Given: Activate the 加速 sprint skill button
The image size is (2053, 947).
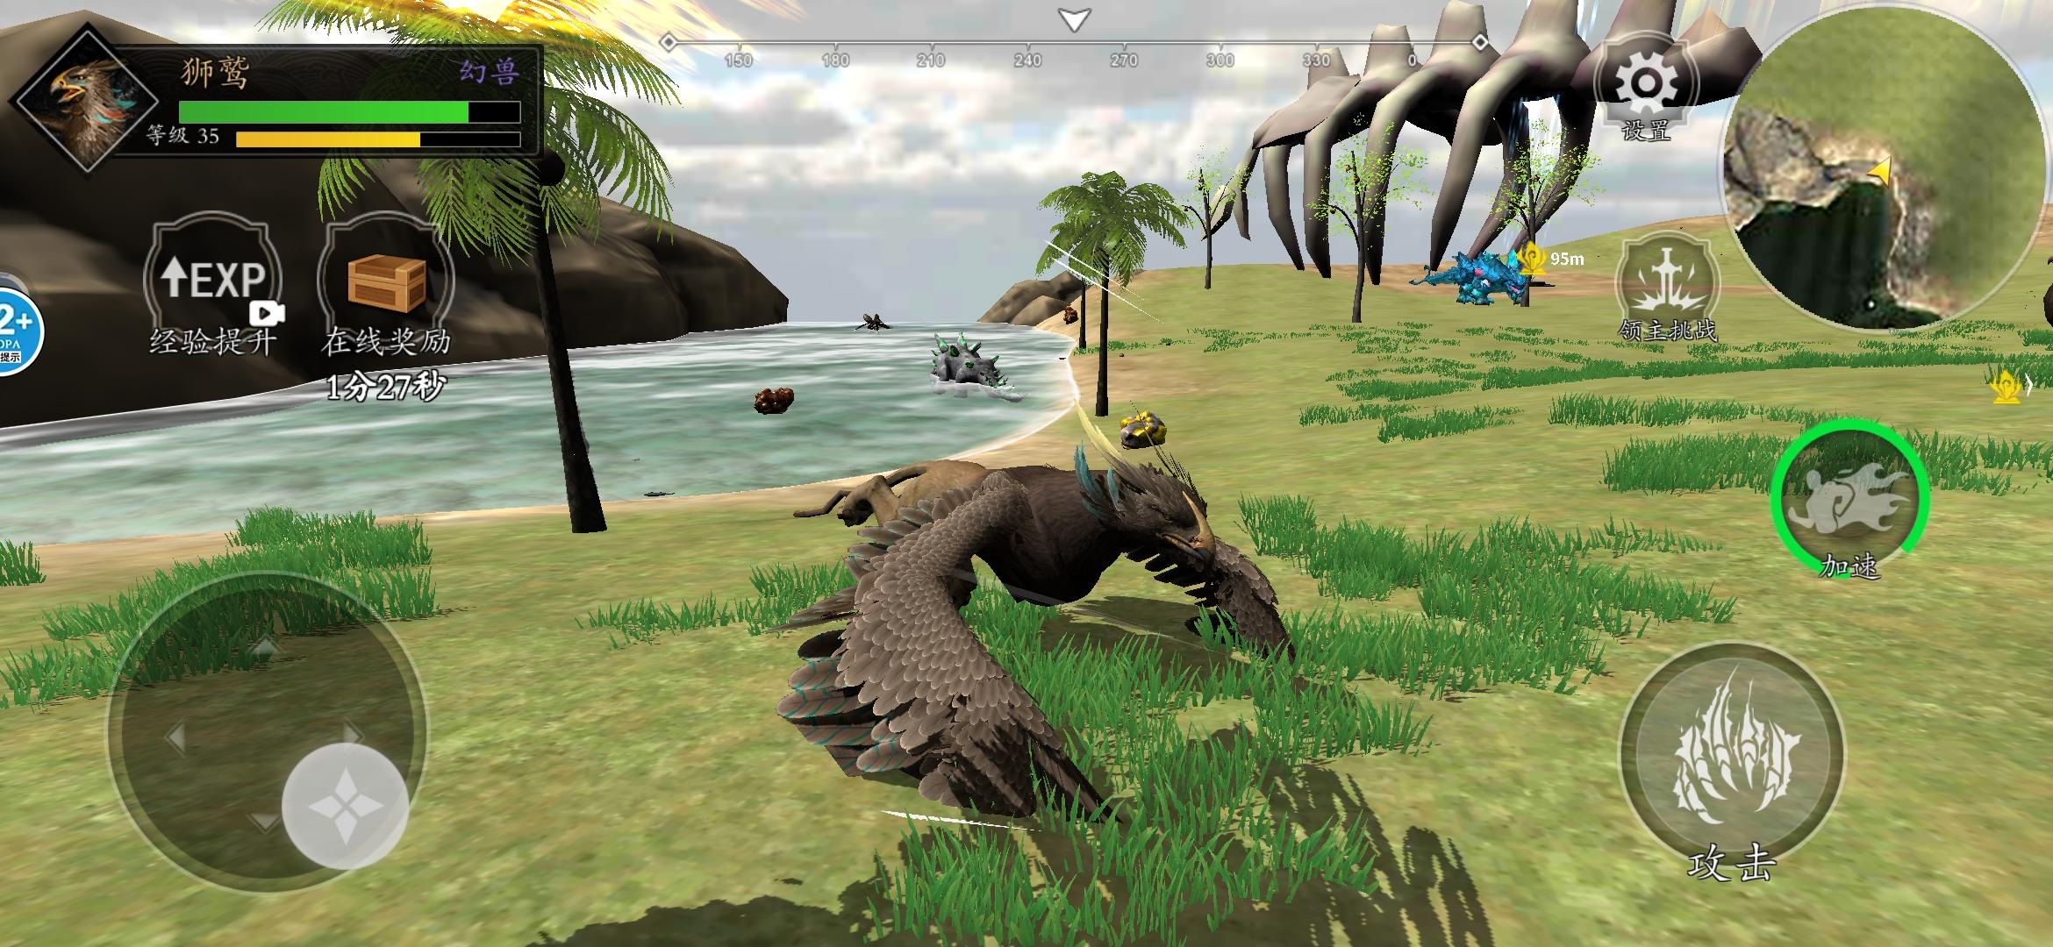Looking at the screenshot, I should [x=1849, y=500].
